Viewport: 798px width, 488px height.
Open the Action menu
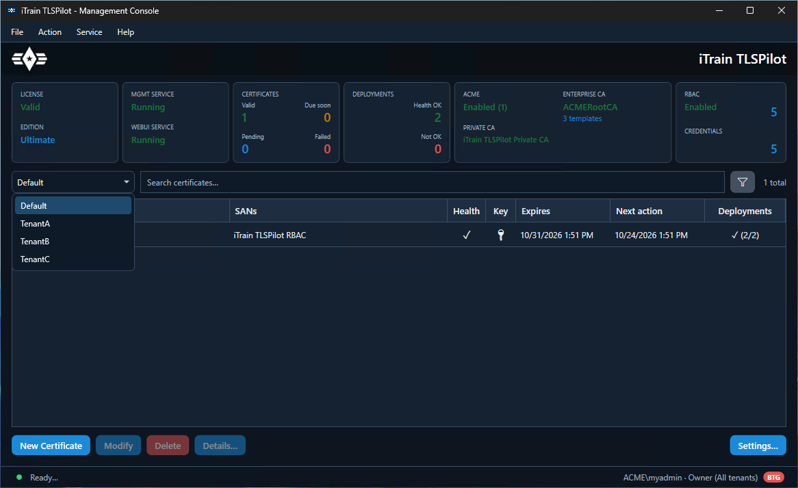tap(50, 32)
